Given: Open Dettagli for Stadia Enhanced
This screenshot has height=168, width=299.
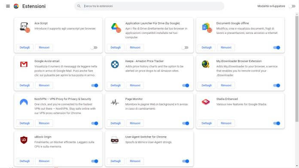Looking at the screenshot, I should [207, 123].
